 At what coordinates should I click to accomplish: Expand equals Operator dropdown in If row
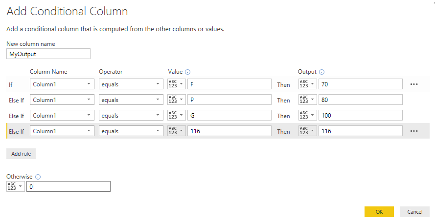pyautogui.click(x=131, y=84)
